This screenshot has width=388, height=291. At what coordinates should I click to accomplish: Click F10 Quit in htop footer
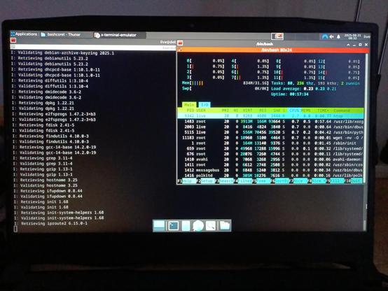353,181
